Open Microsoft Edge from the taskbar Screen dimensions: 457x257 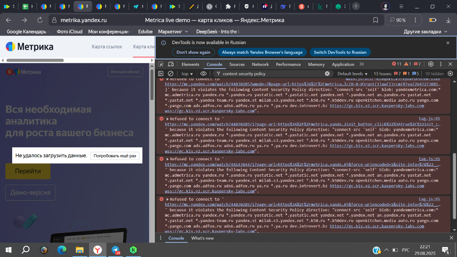[62, 250]
